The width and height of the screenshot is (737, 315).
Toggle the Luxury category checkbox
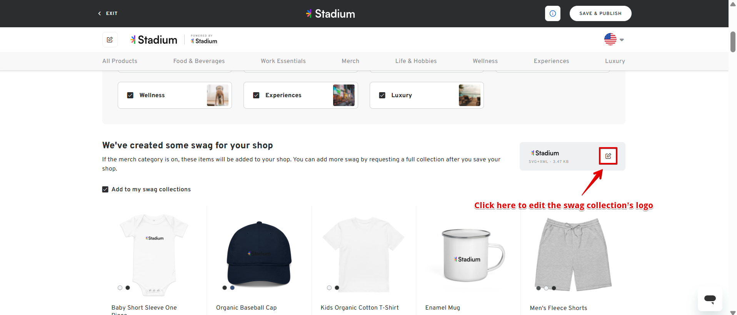[382, 95]
